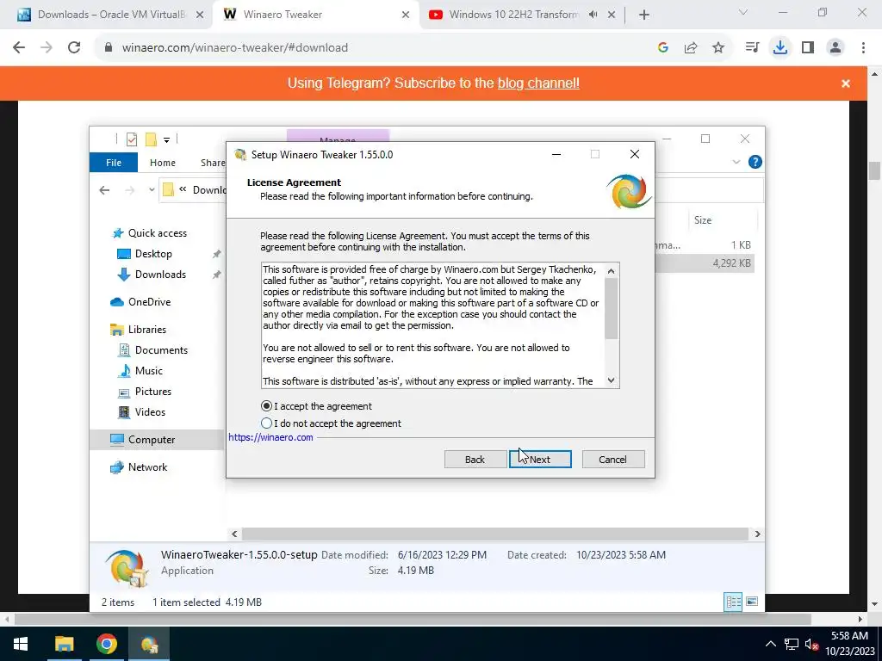Select the file row showing 1 KB
This screenshot has width=882, height=661.
pos(705,245)
